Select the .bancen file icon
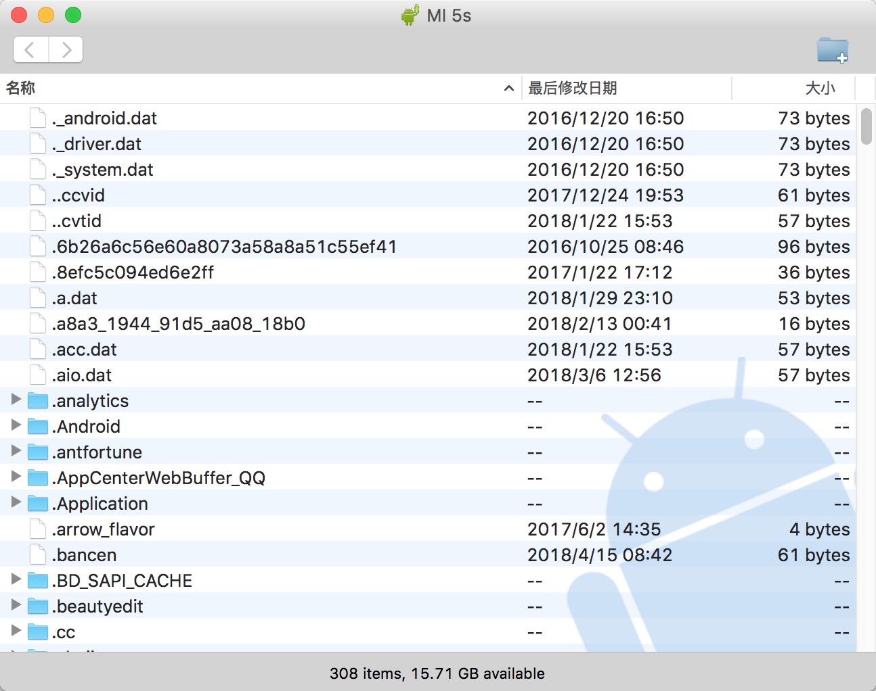The height and width of the screenshot is (691, 876). click(x=38, y=554)
